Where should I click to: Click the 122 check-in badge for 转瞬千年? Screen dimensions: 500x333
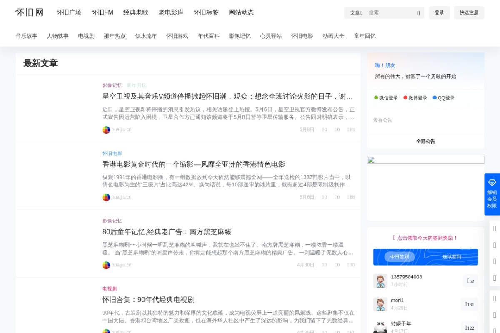(470, 328)
